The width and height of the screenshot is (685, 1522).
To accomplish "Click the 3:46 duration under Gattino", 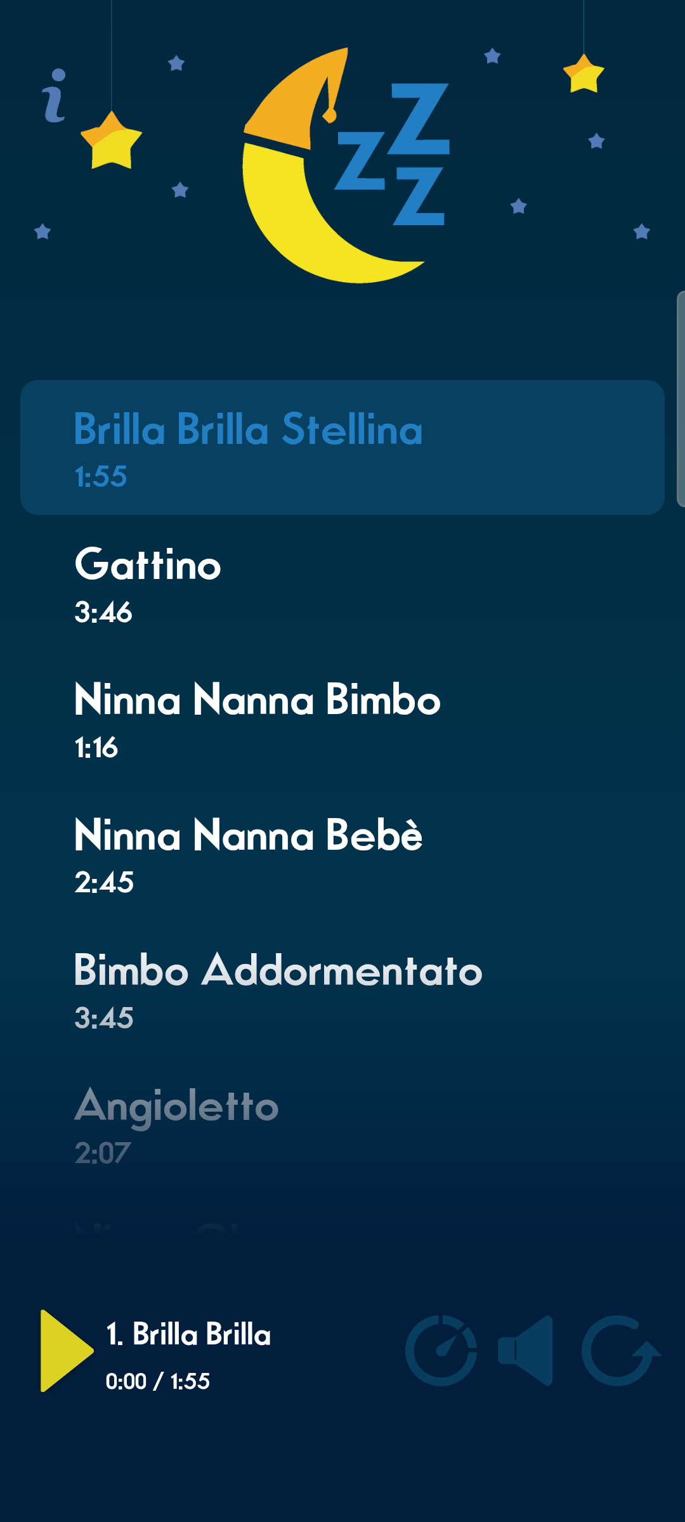I will (103, 613).
